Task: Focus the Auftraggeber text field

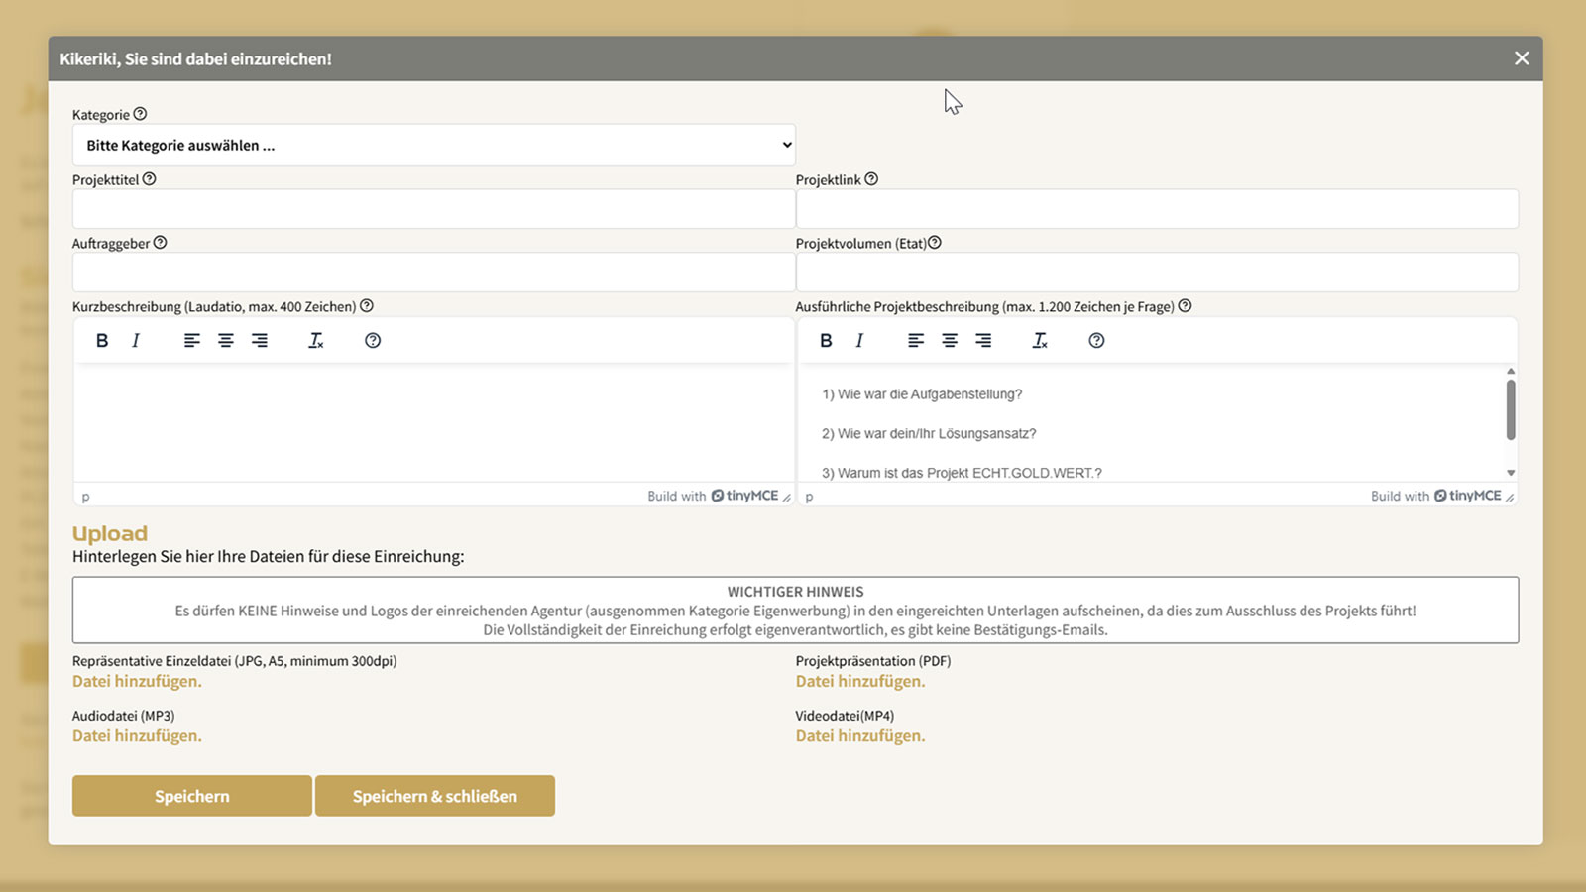Action: pyautogui.click(x=433, y=273)
